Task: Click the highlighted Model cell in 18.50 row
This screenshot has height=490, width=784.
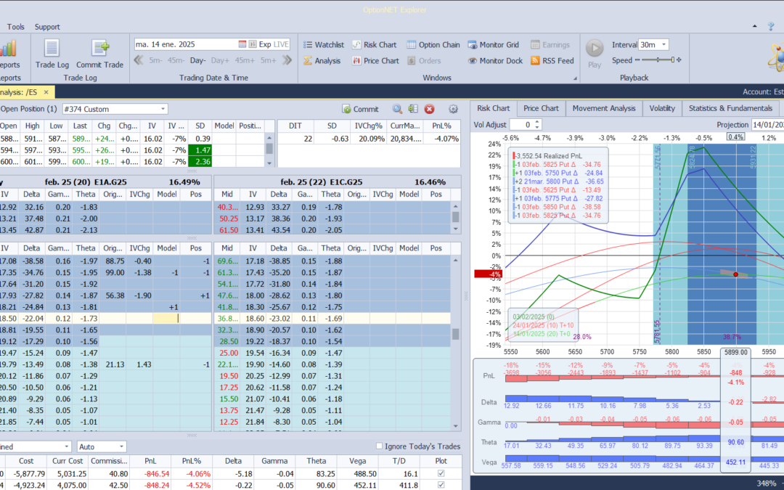Action: click(166, 319)
